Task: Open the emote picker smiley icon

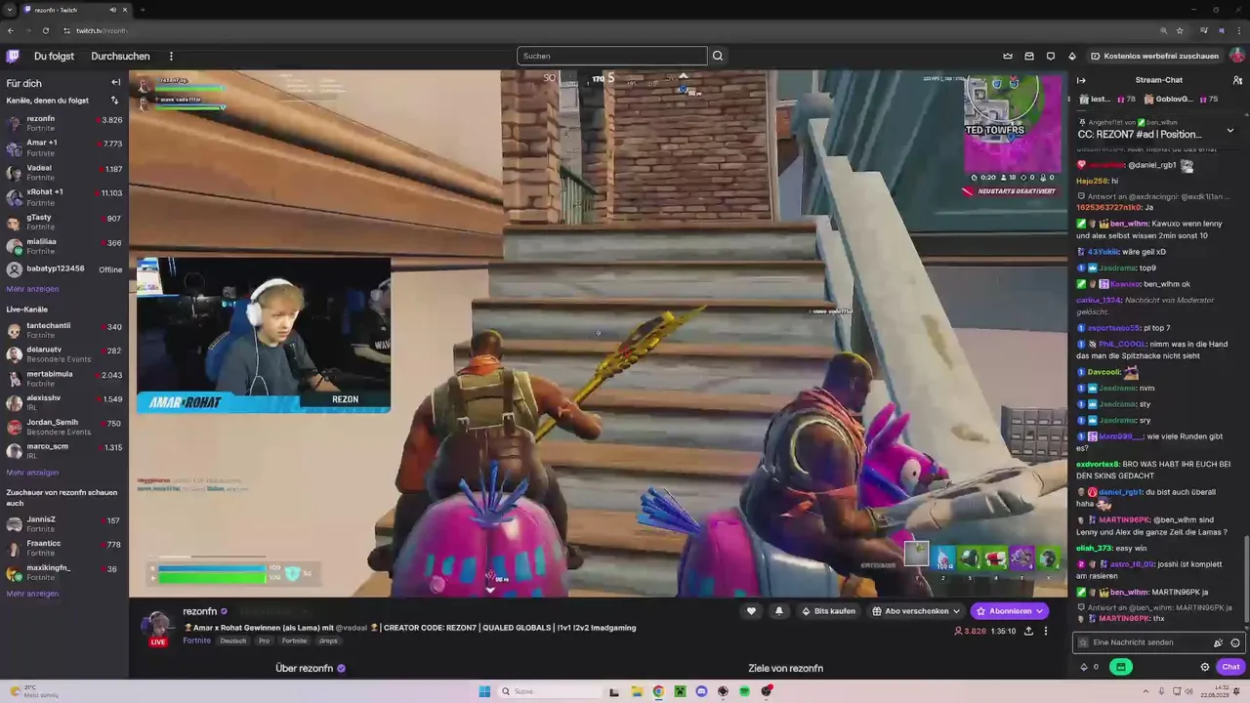Action: [x=1235, y=642]
